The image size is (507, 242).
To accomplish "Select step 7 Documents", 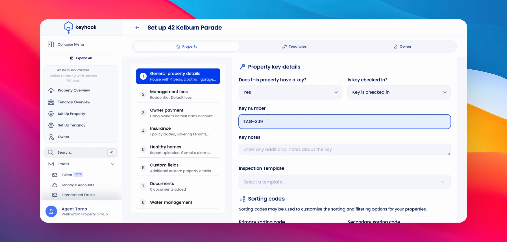I will coord(178,186).
